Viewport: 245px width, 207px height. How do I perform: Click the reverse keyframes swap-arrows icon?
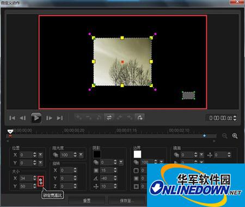109,117
